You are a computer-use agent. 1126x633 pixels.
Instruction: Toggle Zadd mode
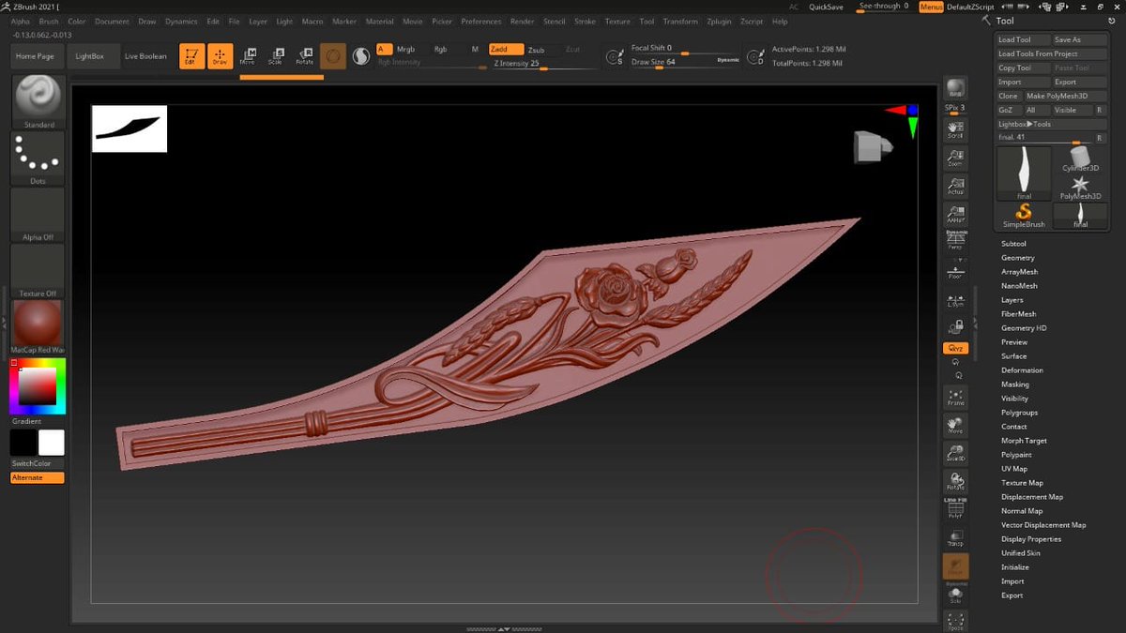coord(506,49)
